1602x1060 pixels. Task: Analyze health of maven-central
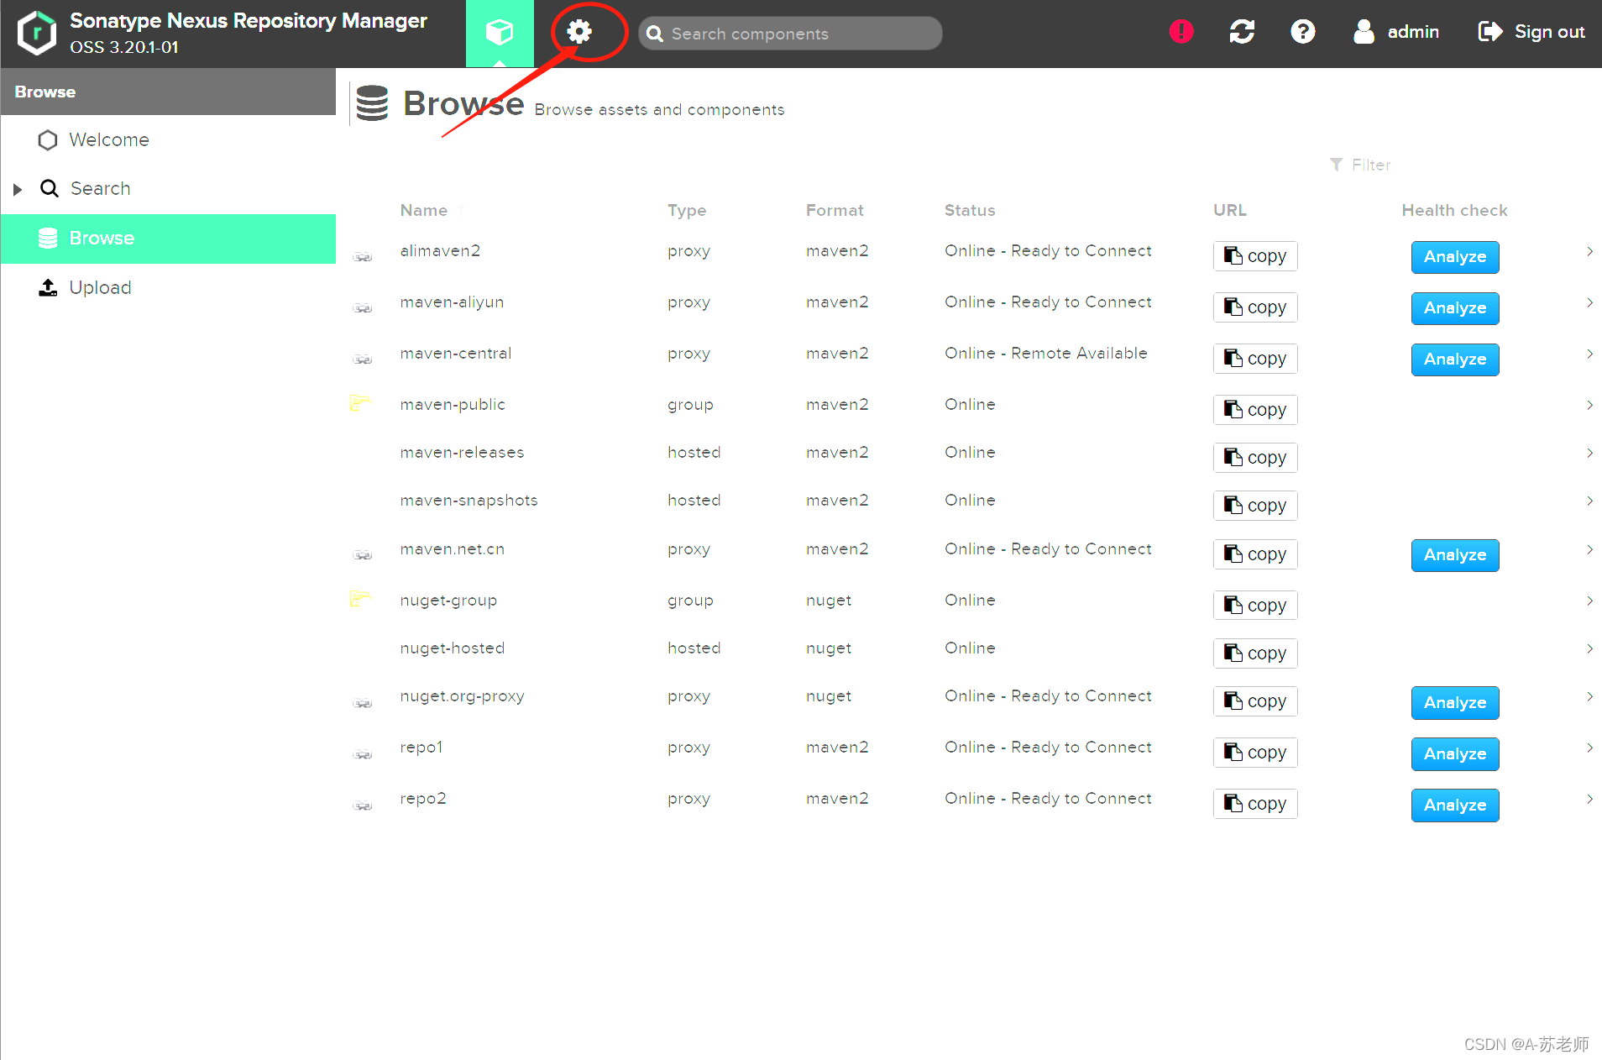[1455, 359]
